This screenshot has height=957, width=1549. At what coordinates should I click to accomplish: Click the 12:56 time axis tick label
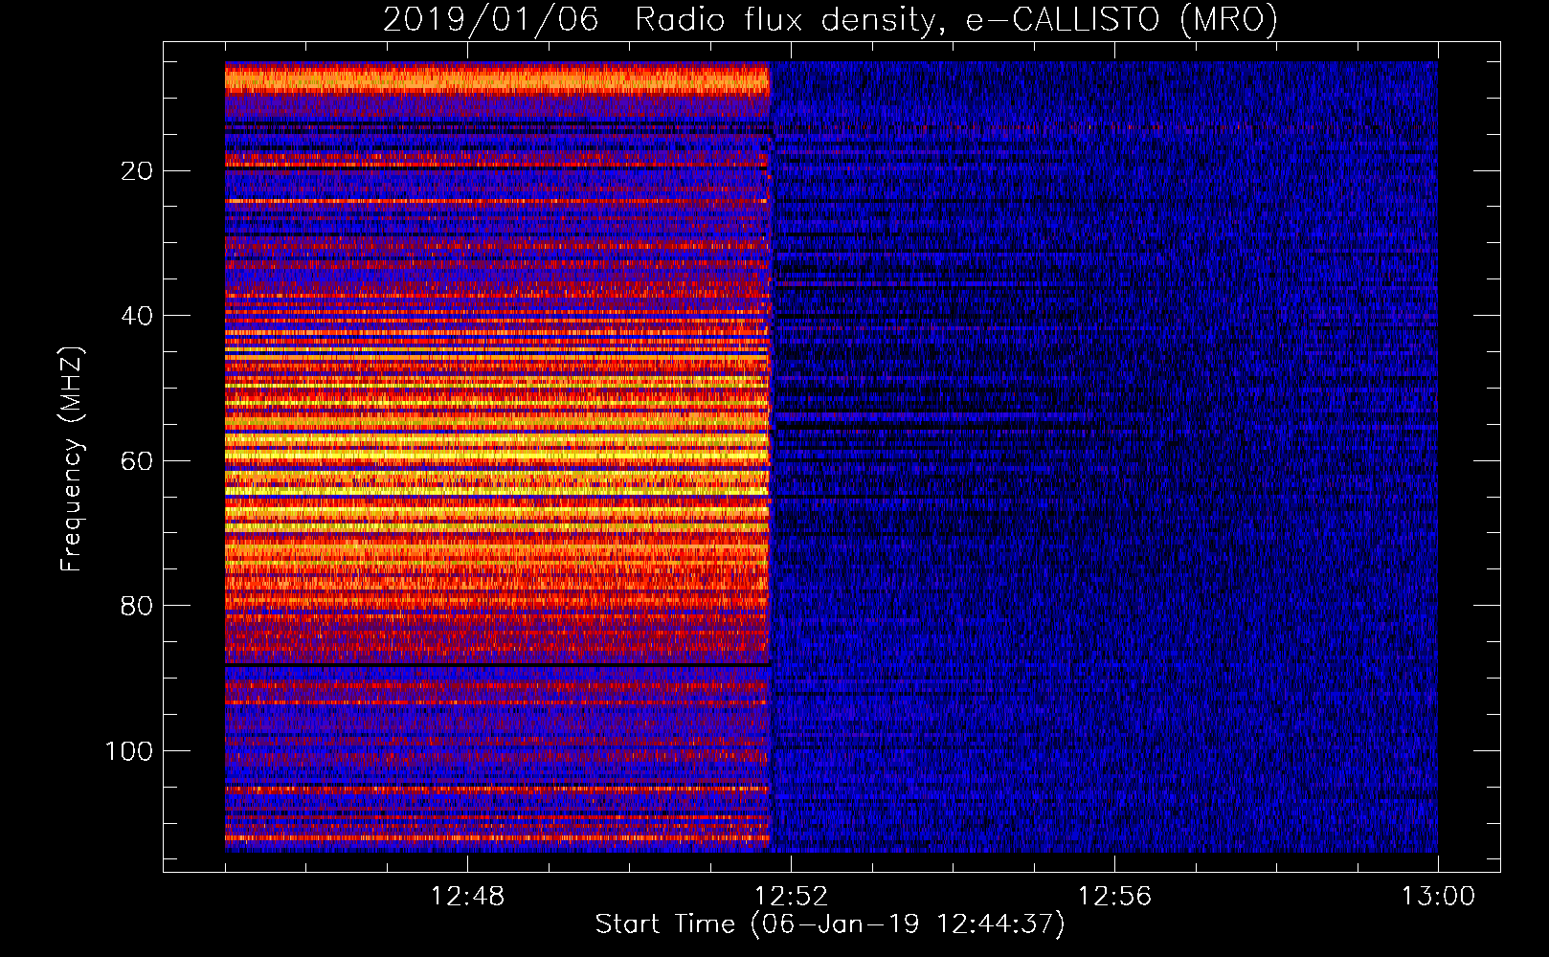click(1114, 897)
